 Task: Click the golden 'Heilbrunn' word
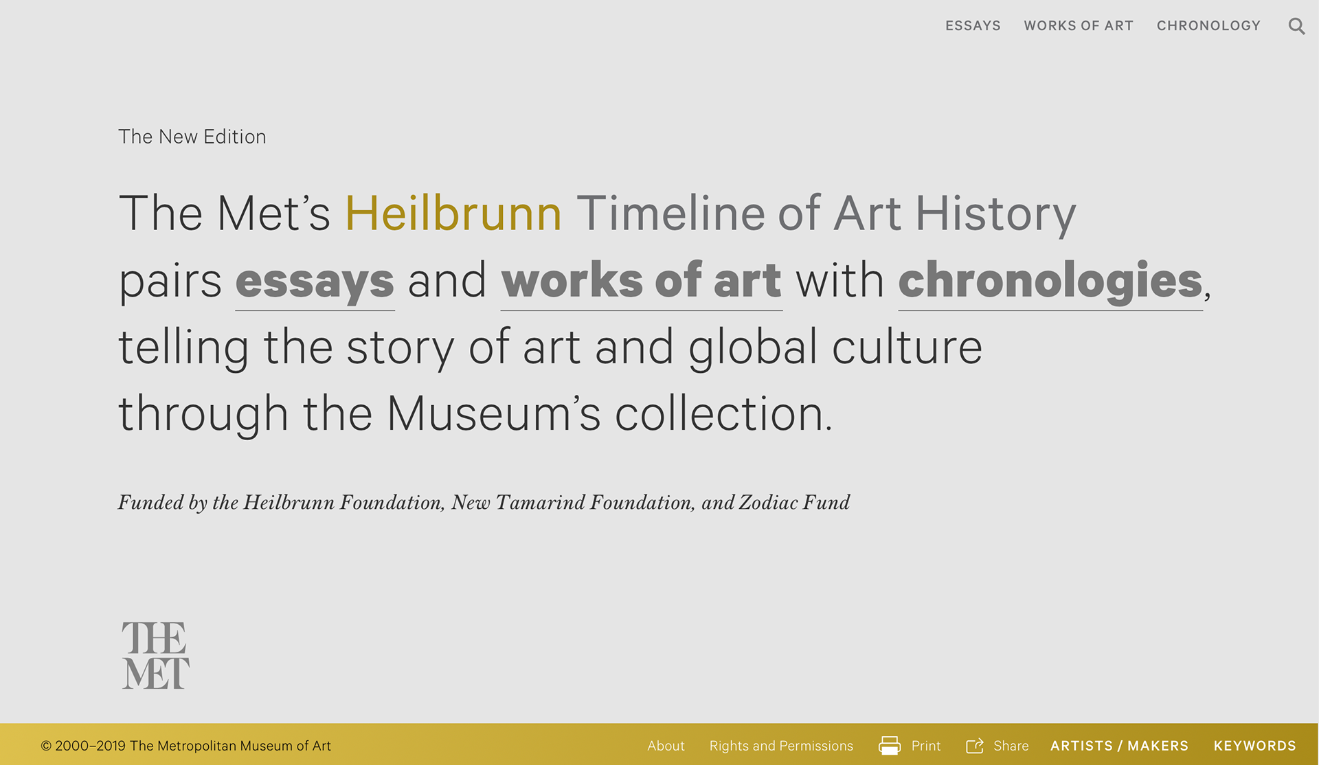(453, 213)
